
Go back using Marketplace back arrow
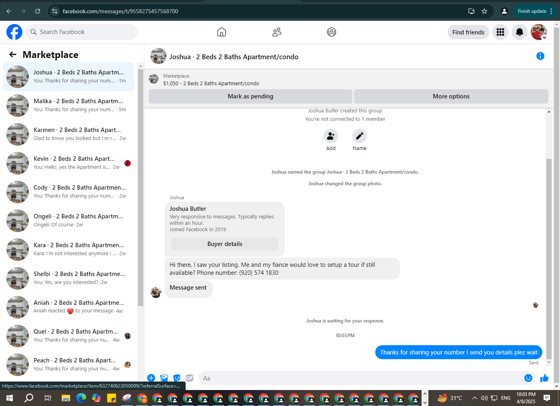[x=13, y=54]
